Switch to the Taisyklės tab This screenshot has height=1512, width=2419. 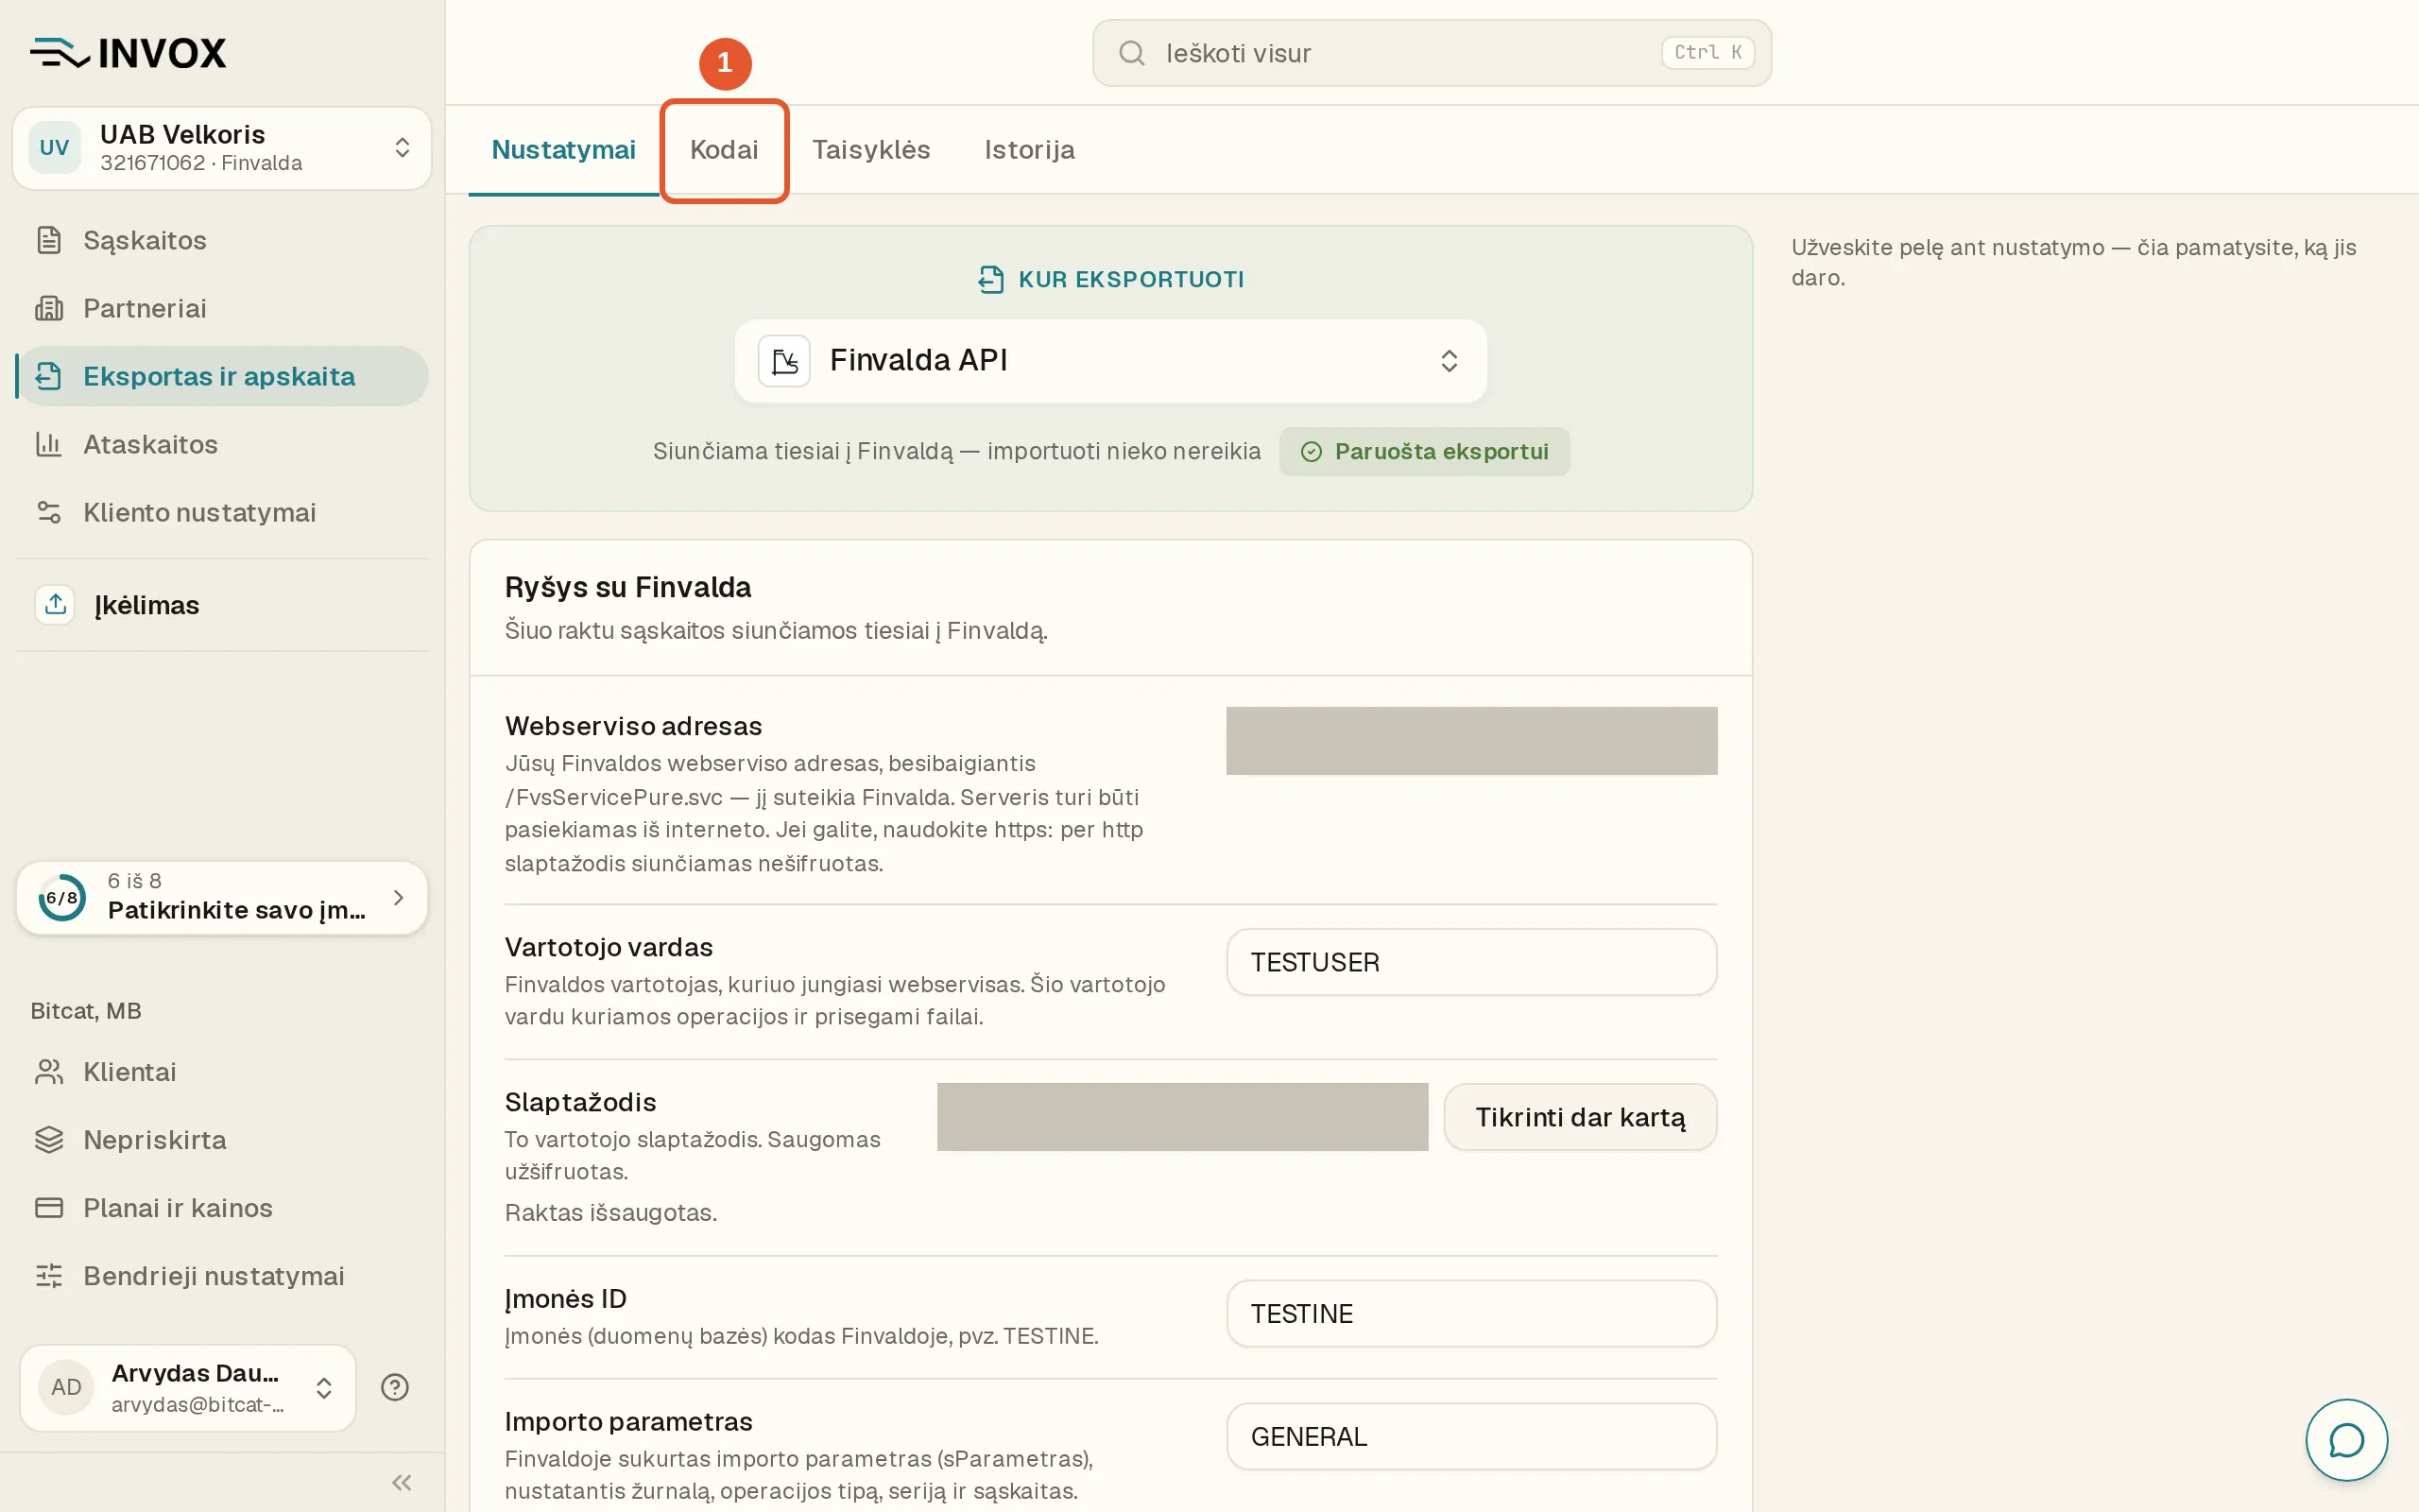click(x=870, y=150)
